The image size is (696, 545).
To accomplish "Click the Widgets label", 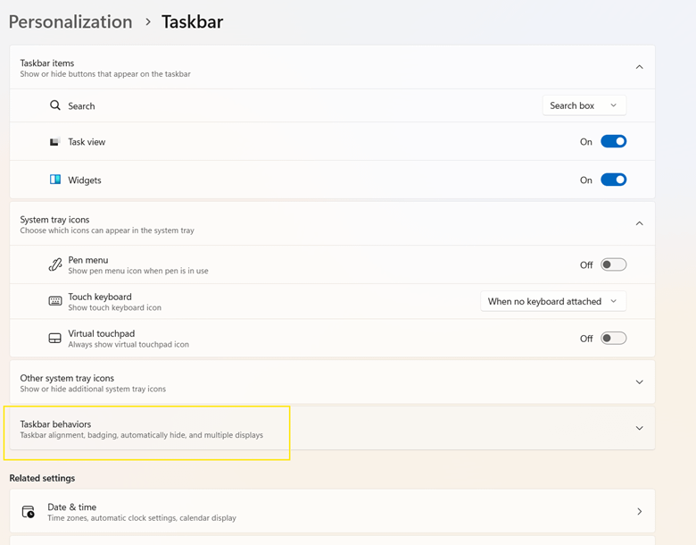I will 85,180.
